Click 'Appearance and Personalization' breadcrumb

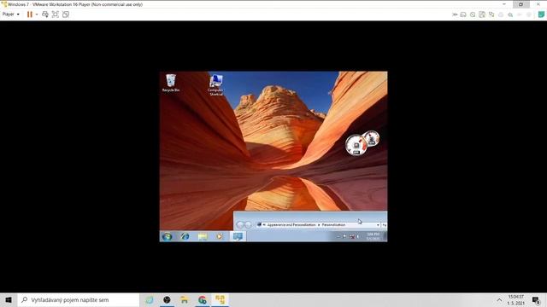point(291,225)
